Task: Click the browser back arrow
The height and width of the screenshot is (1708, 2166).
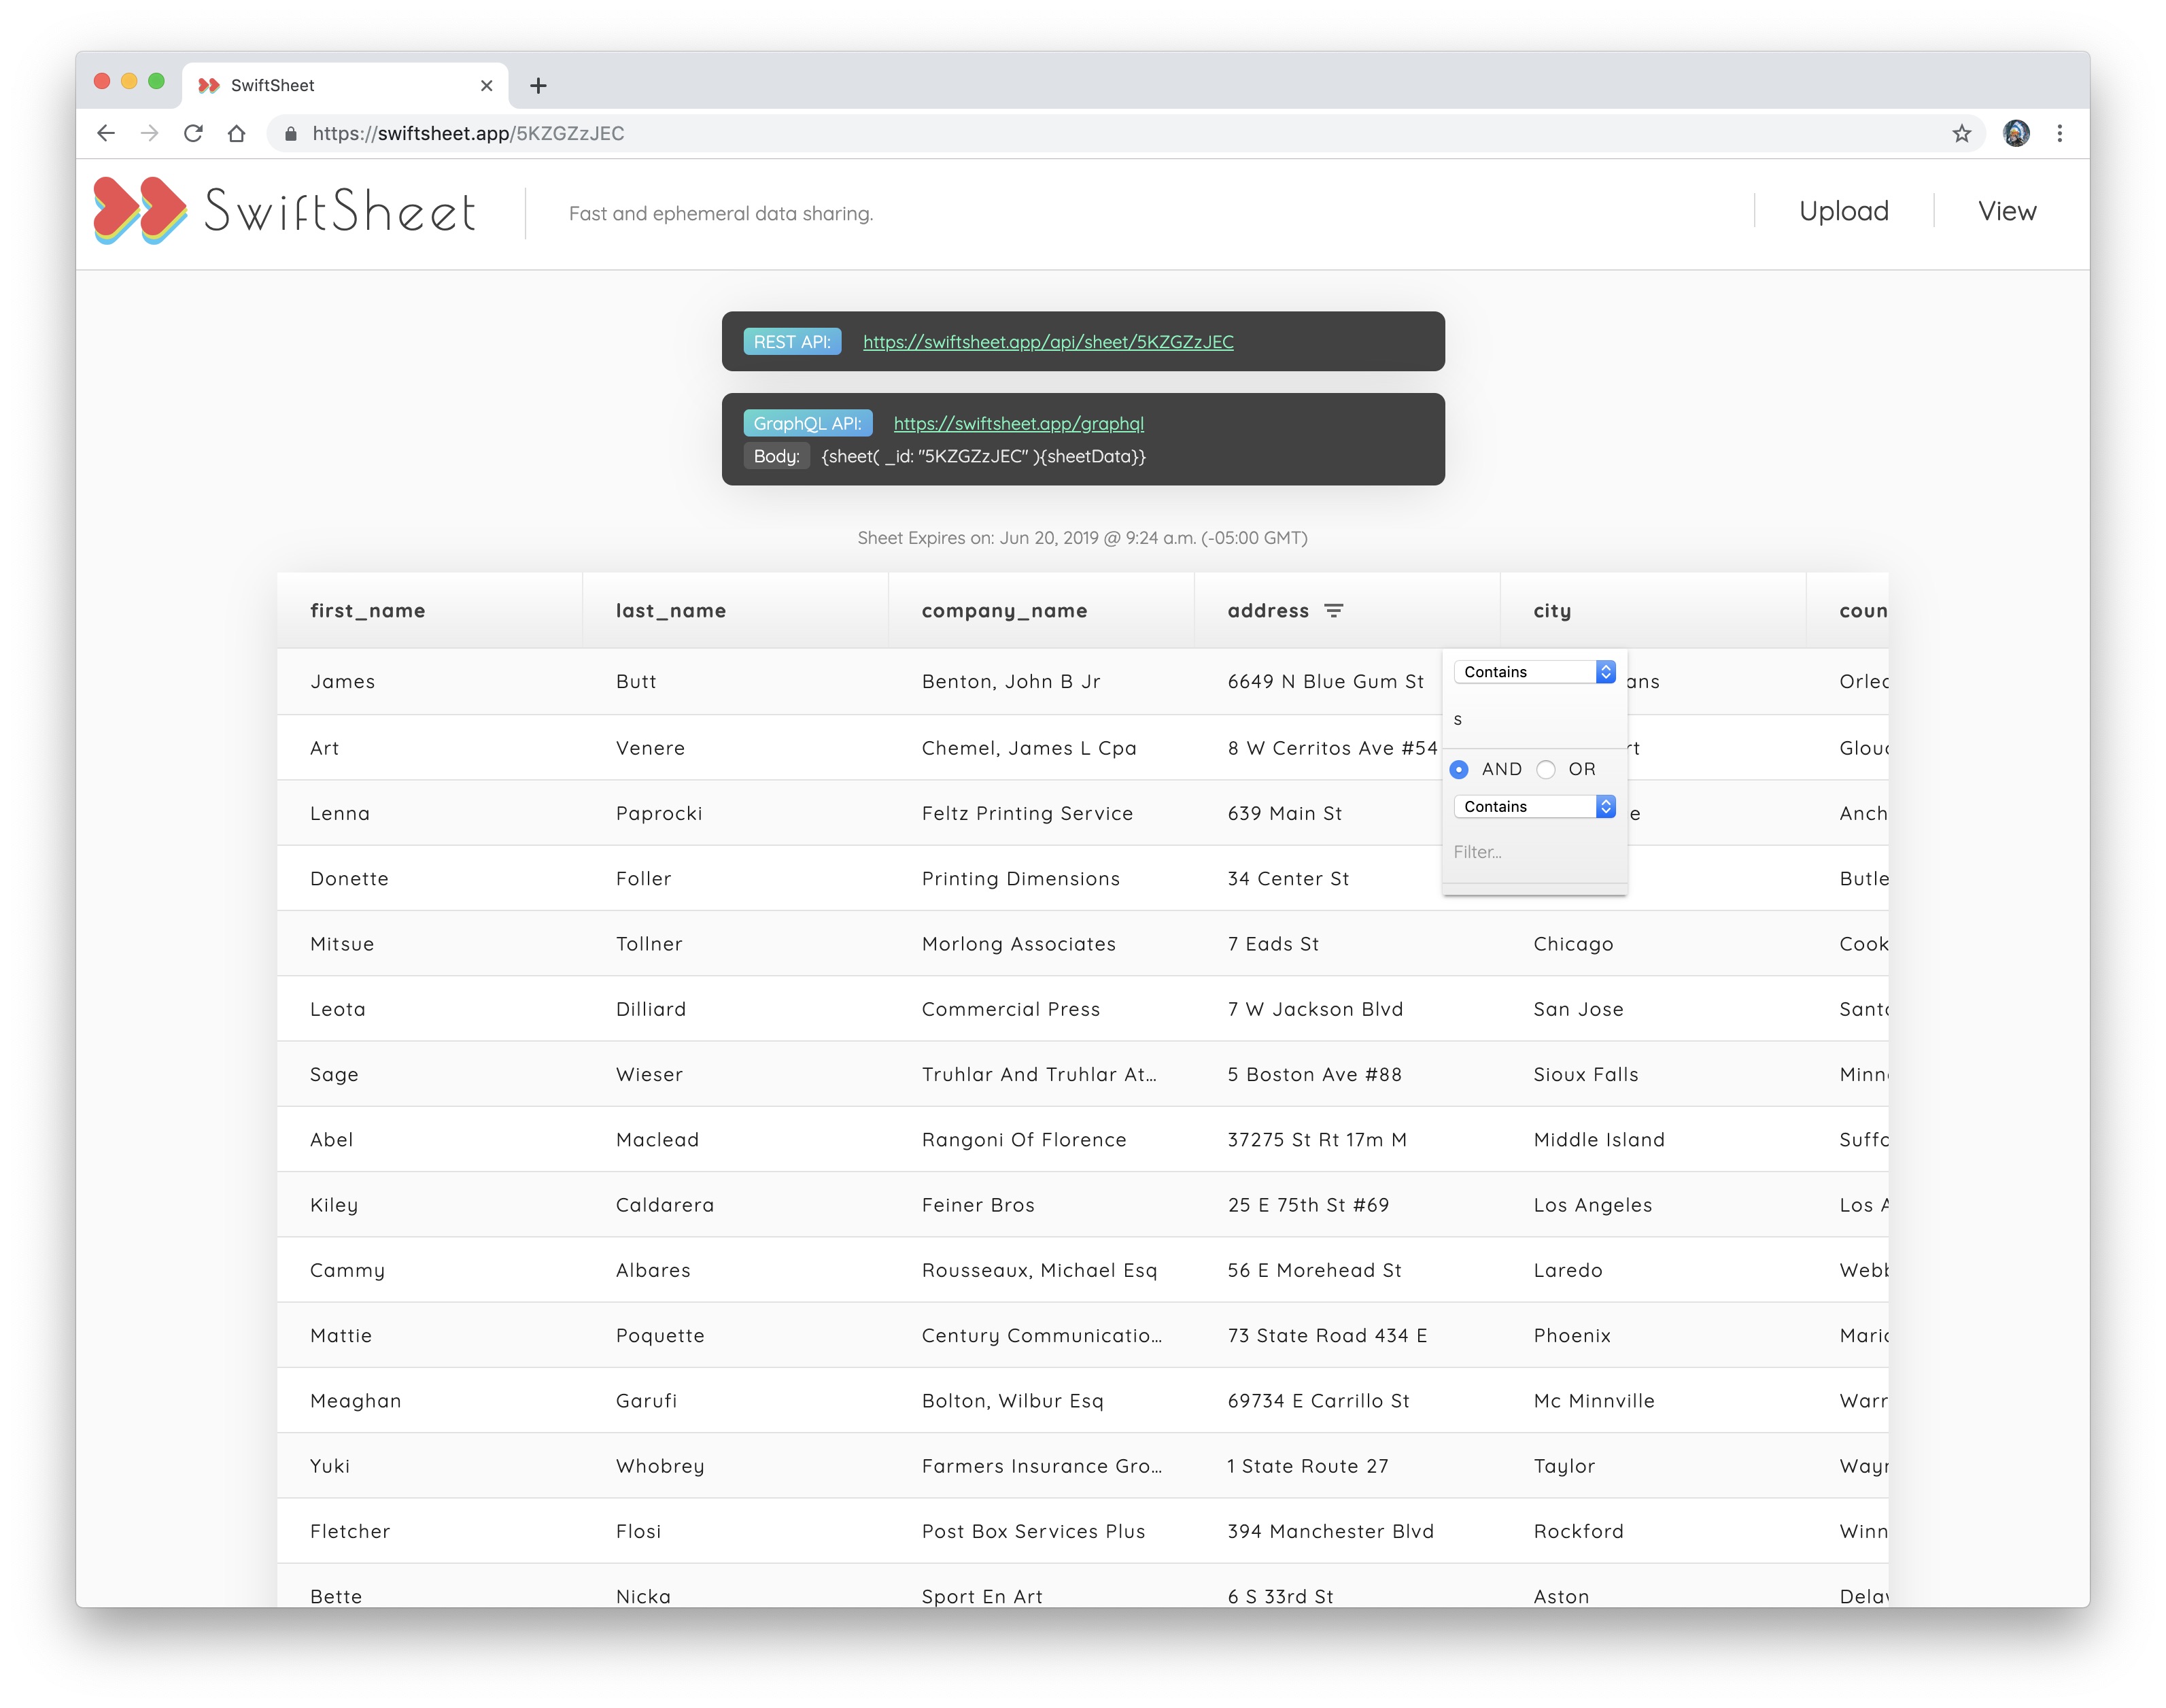Action: coord(106,134)
